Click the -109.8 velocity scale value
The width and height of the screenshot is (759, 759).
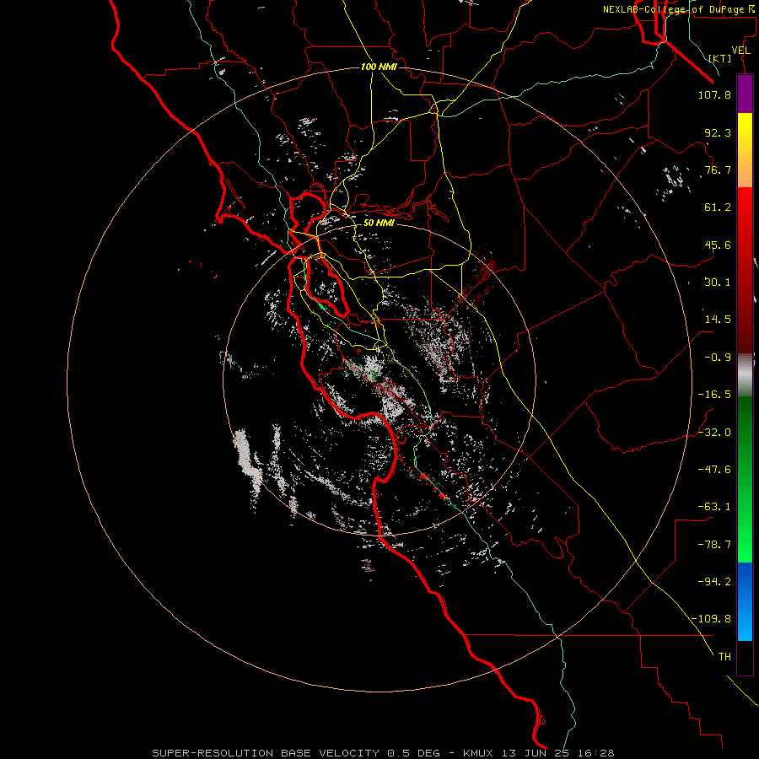tap(711, 619)
